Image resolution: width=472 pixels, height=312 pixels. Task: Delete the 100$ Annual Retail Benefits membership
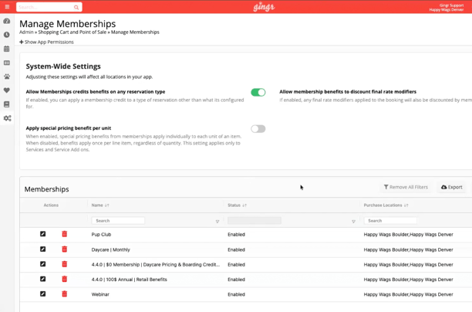click(65, 279)
